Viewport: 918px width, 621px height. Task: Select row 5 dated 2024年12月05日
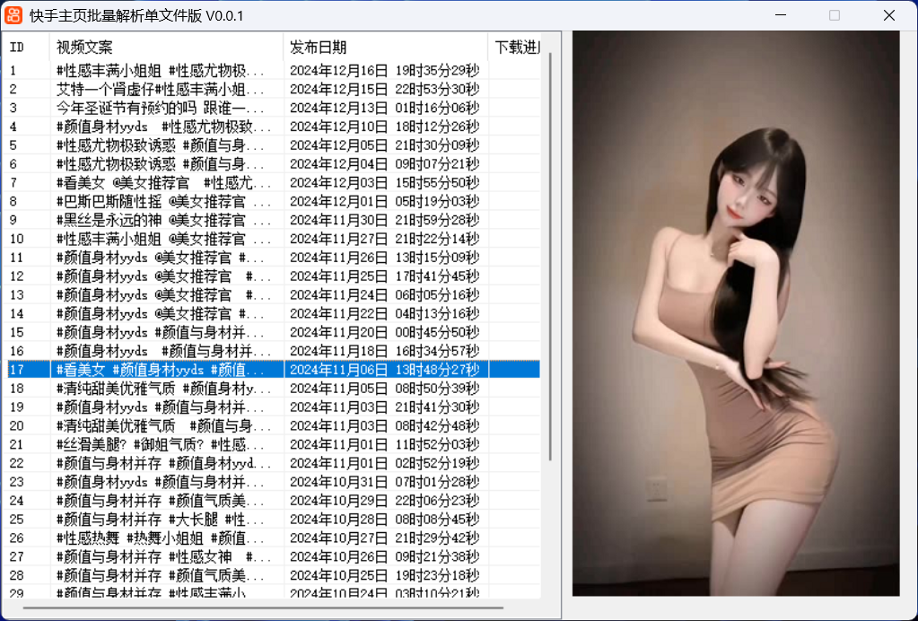click(162, 145)
